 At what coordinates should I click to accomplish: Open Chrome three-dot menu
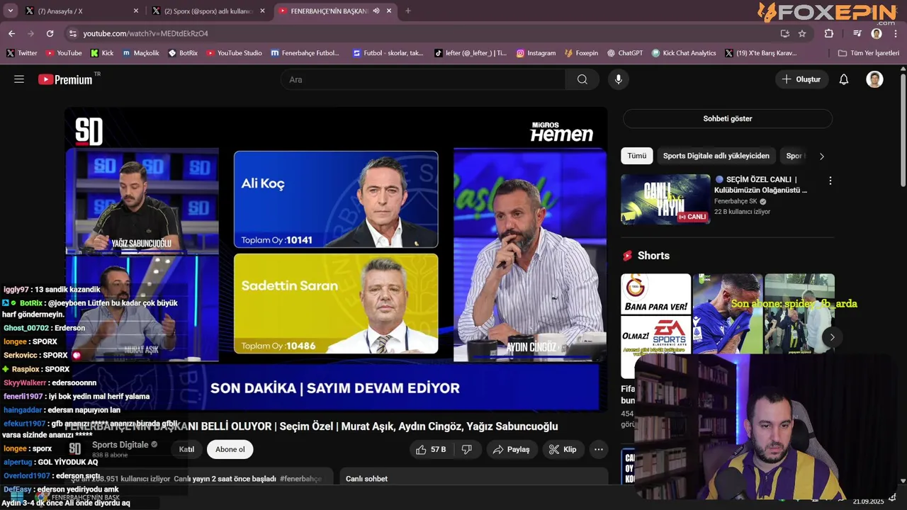pos(896,33)
